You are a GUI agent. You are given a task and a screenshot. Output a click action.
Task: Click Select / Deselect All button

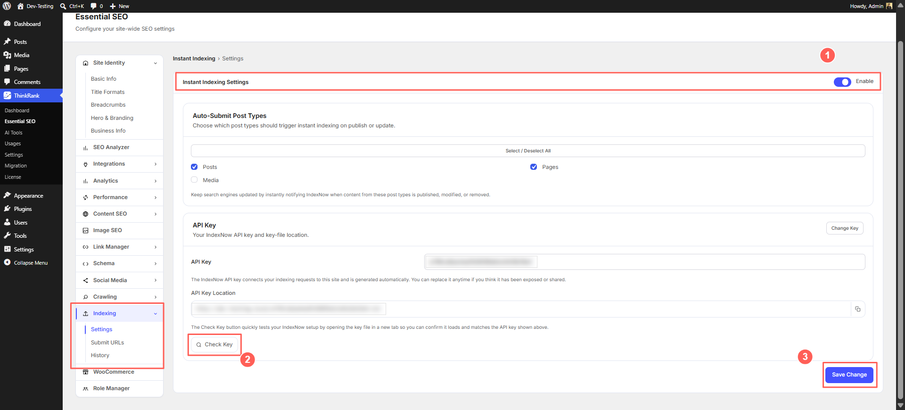tap(528, 151)
